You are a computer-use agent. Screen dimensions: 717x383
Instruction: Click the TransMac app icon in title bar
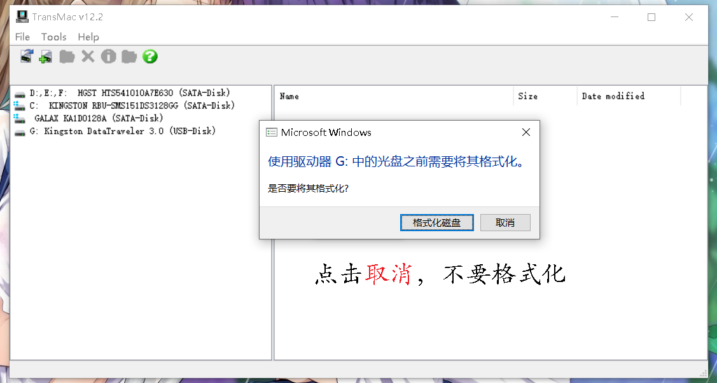click(22, 17)
